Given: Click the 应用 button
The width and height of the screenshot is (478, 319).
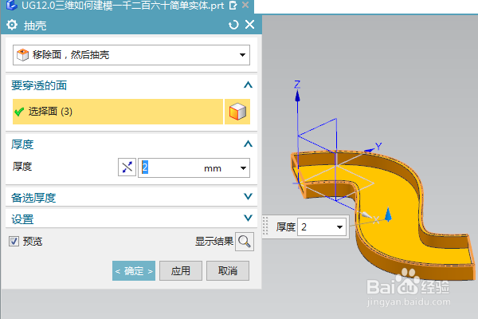Looking at the screenshot, I should tap(181, 271).
